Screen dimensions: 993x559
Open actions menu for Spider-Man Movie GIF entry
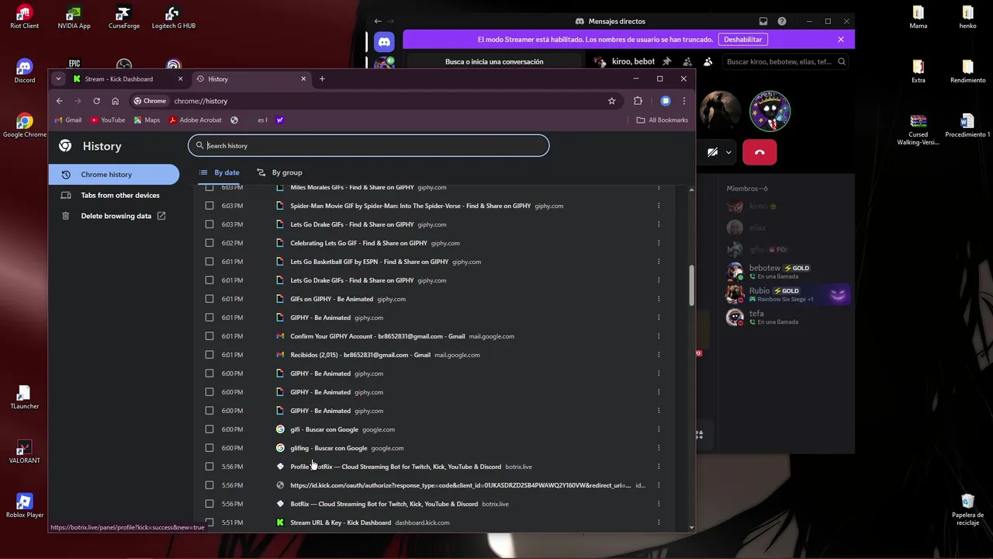coord(659,206)
